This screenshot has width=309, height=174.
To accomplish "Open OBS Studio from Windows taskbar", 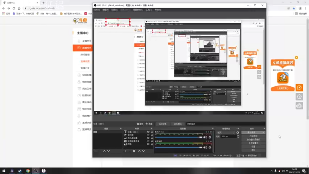I will click(x=36, y=171).
